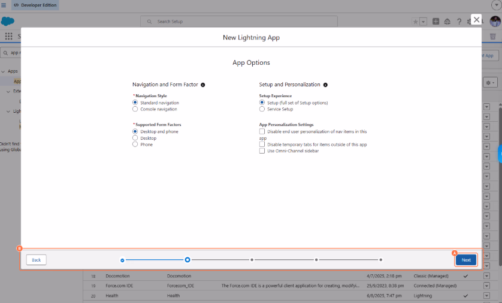Select Standard navigation radio button

coord(135,103)
